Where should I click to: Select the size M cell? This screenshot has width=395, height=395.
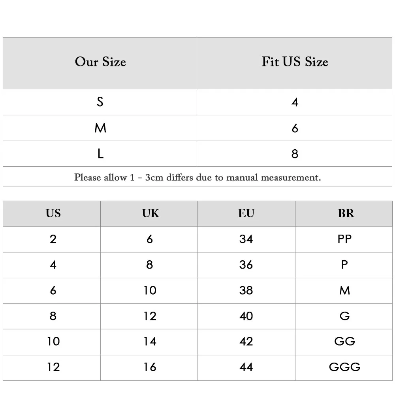[x=100, y=128]
